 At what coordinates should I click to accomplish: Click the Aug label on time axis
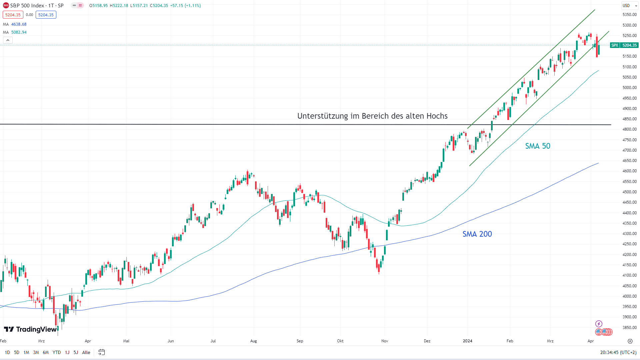click(254, 341)
